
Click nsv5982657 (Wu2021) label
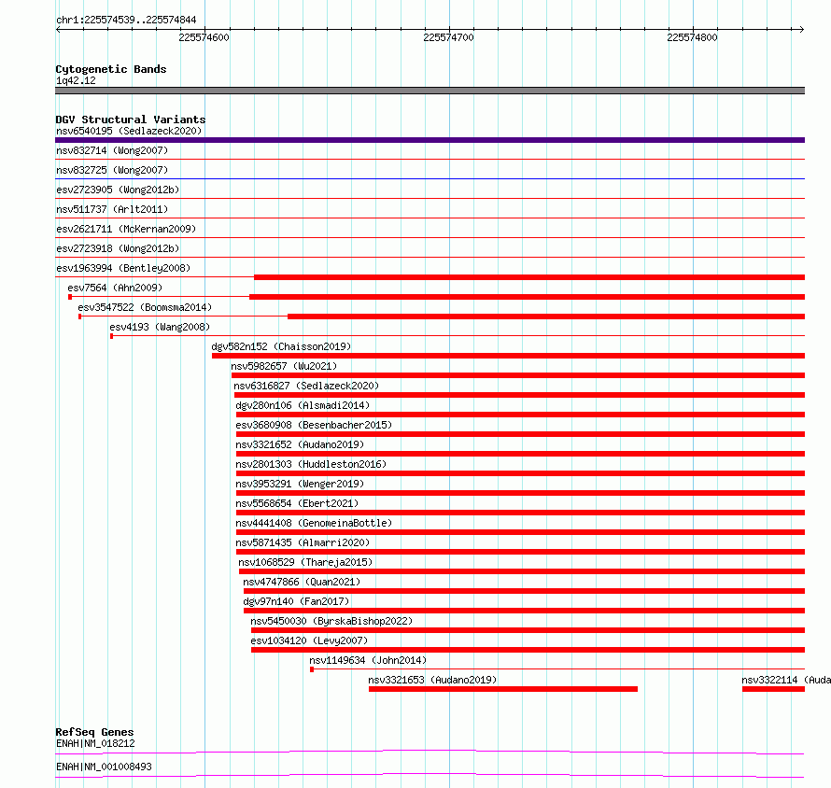(x=284, y=366)
